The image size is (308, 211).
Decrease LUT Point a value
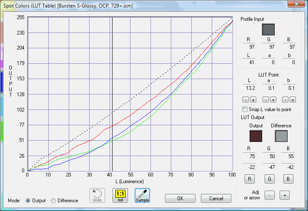pos(265,100)
